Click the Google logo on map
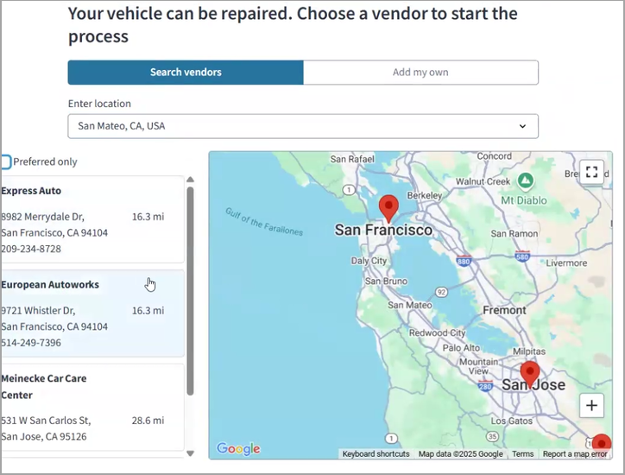 coord(238,448)
